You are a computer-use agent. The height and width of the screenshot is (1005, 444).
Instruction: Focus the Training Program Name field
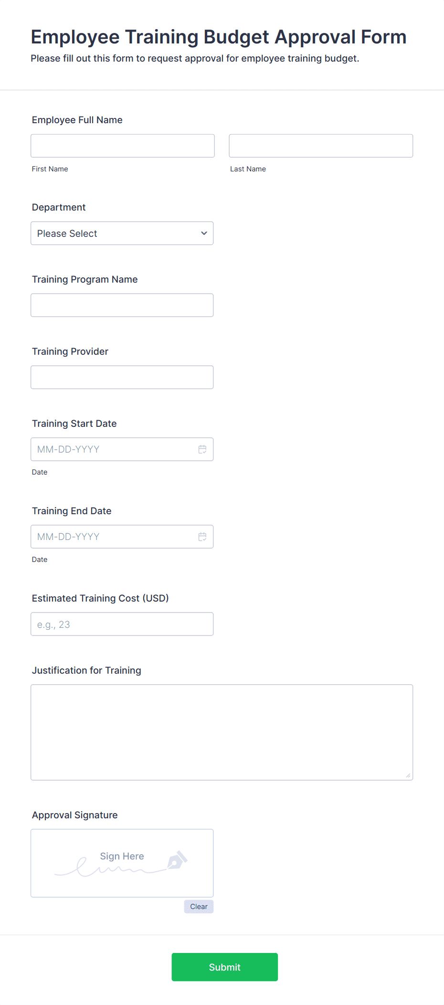[x=122, y=305]
